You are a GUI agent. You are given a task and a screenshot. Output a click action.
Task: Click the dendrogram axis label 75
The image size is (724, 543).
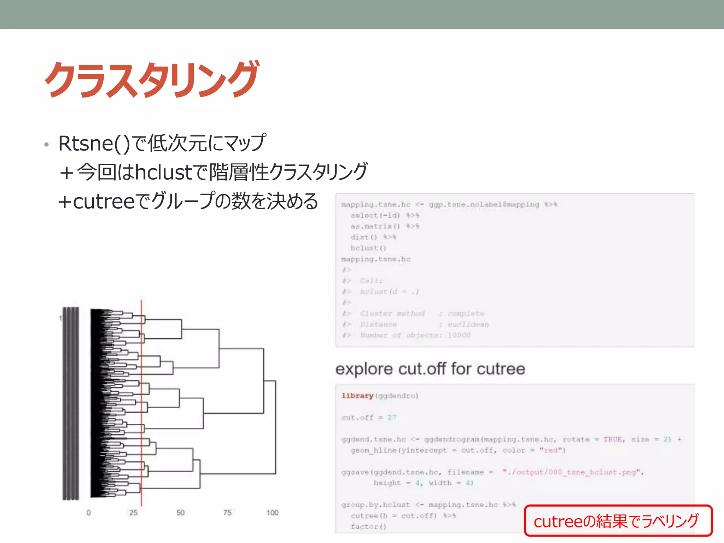point(227,513)
